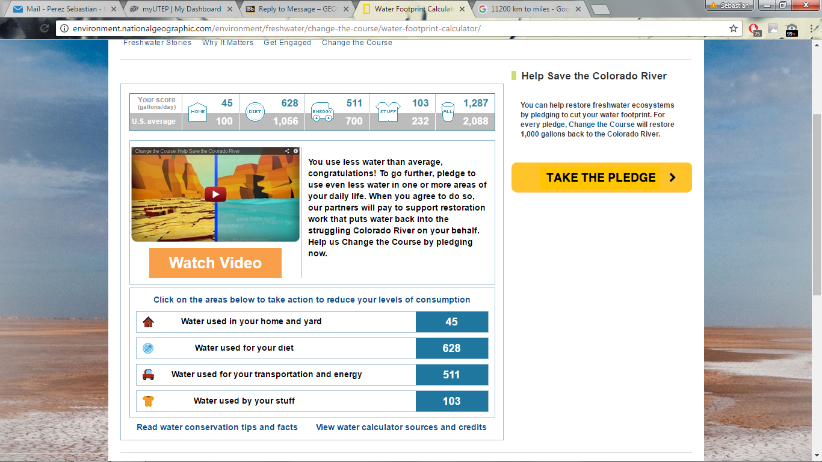Click the 628 value in diet row
Viewport: 822px width, 462px height.
click(452, 348)
